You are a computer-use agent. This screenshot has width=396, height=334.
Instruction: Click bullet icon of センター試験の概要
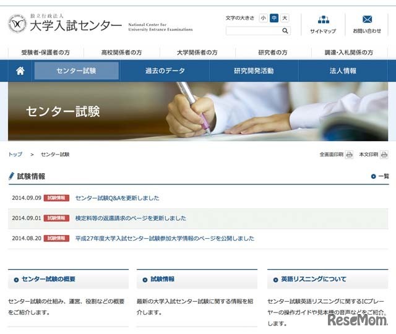point(16,280)
